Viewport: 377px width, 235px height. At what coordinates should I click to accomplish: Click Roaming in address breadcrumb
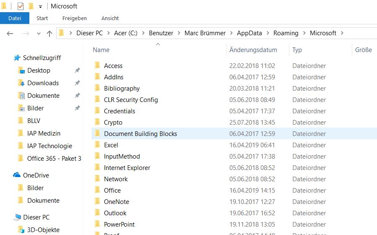(x=286, y=33)
